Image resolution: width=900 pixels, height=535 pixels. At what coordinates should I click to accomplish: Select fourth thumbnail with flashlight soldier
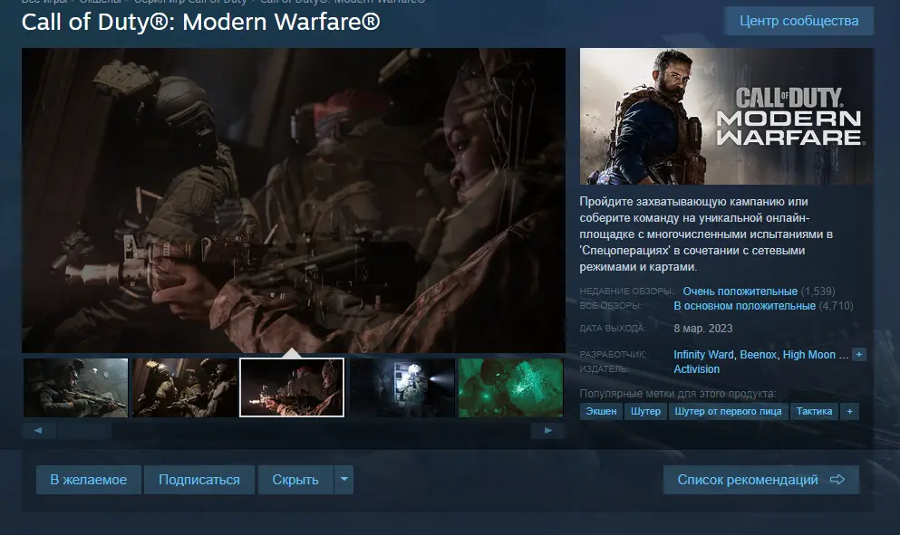pos(402,387)
